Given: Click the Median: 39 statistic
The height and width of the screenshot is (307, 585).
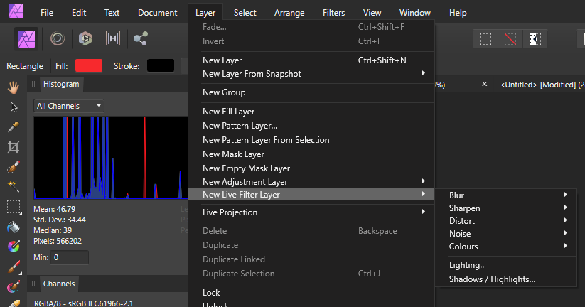Looking at the screenshot, I should (53, 230).
